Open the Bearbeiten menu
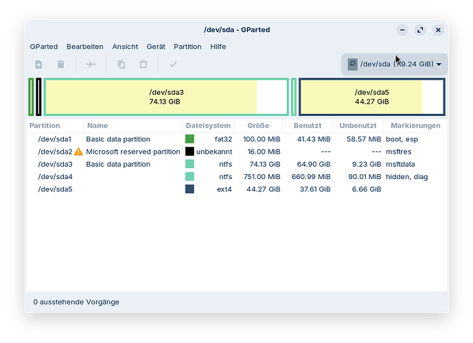This screenshot has height=343, width=473. point(84,47)
